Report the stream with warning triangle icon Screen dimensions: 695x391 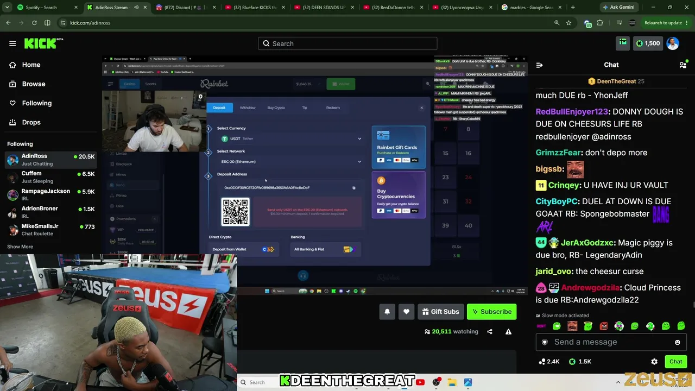coord(509,332)
